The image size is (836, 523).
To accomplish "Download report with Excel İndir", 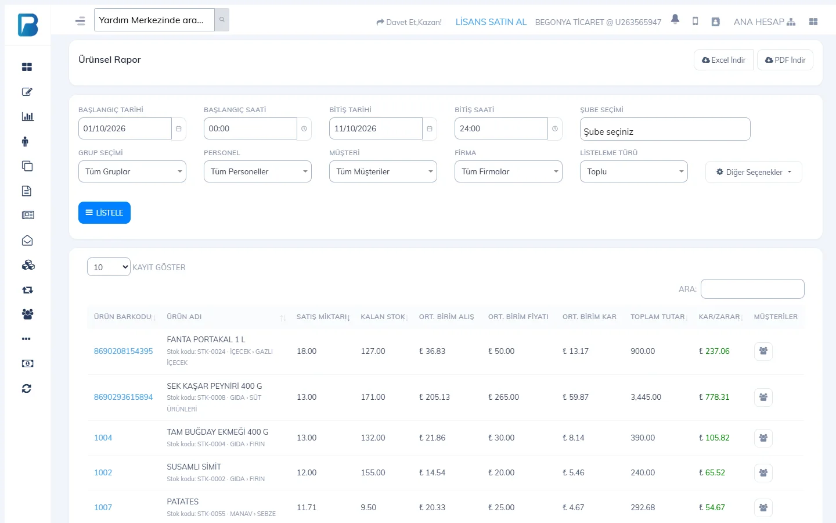I will pos(723,60).
